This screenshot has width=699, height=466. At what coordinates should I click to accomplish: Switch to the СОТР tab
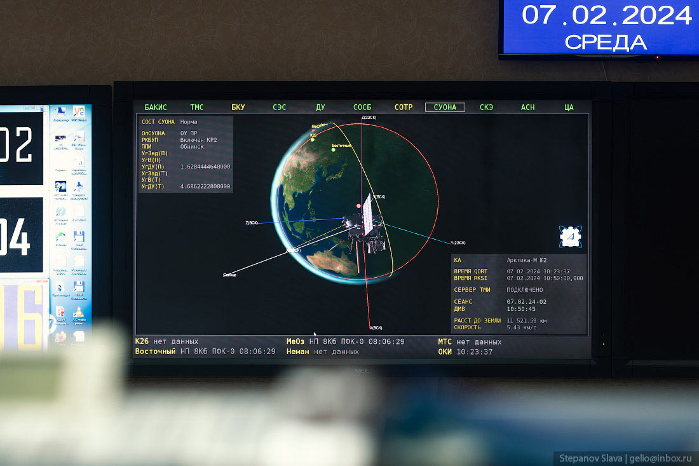[x=404, y=107]
